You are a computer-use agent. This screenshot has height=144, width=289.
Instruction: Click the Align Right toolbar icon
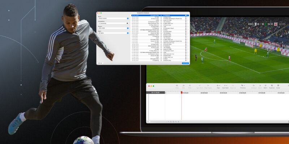point(225,86)
